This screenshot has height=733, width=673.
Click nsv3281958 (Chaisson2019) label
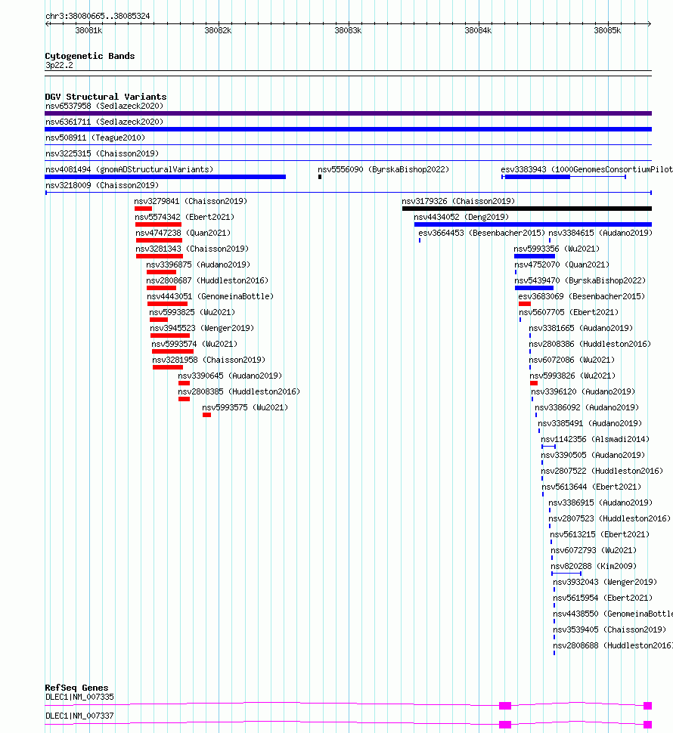click(x=209, y=360)
